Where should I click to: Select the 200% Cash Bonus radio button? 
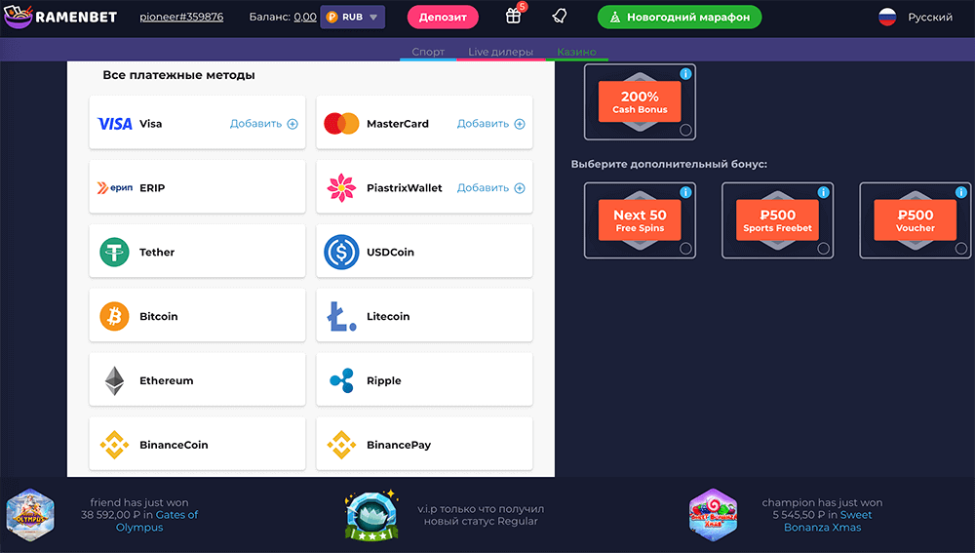pos(685,130)
